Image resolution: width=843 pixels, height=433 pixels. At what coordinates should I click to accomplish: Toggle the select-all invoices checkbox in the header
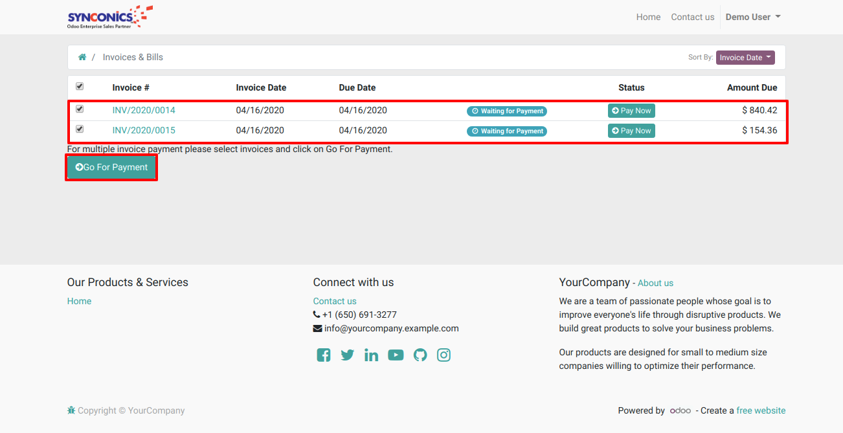(80, 86)
